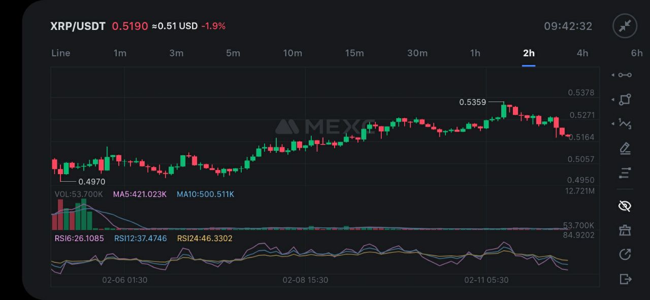Viewport: 650px width, 300px height.
Task: Click the exit drawing toolbar icon
Action: pyautogui.click(x=625, y=279)
